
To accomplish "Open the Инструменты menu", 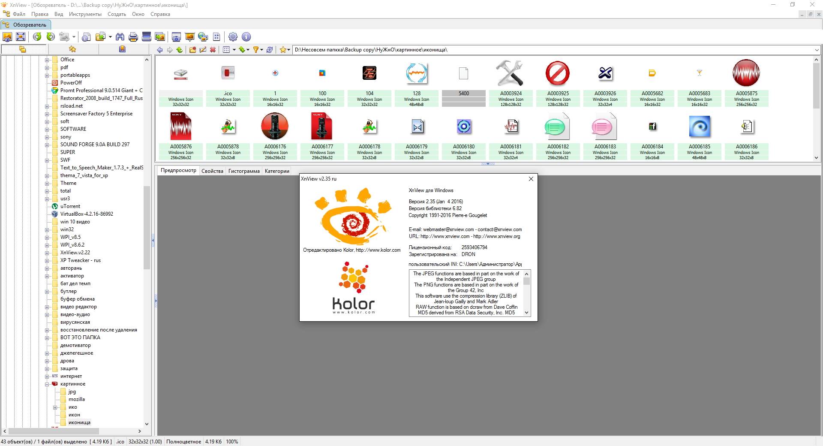I will pyautogui.click(x=85, y=14).
